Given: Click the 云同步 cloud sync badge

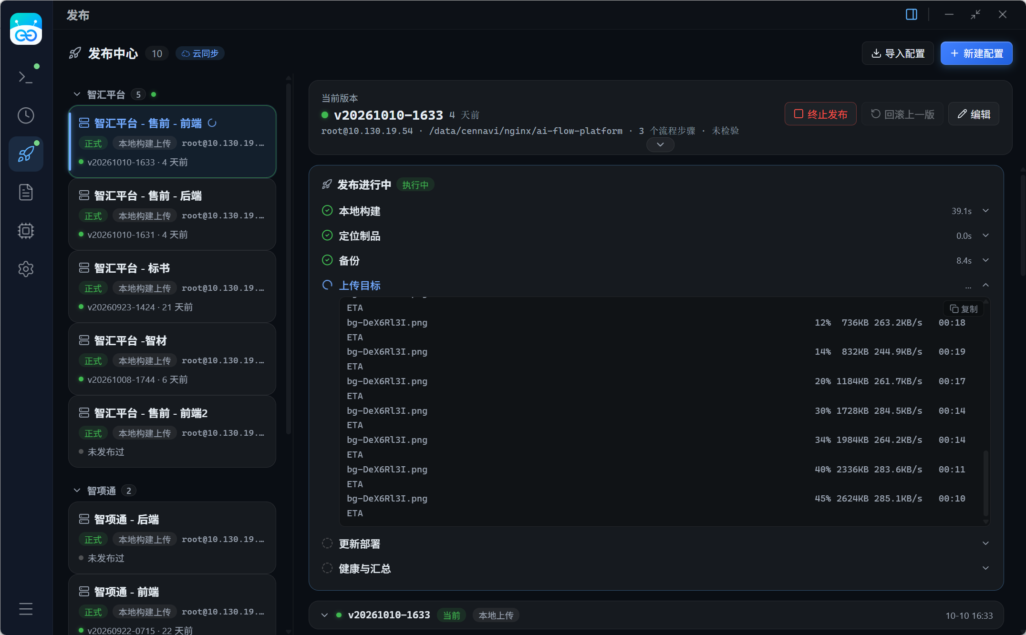Looking at the screenshot, I should pos(200,53).
